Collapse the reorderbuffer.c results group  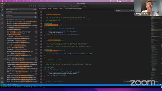[6, 31]
